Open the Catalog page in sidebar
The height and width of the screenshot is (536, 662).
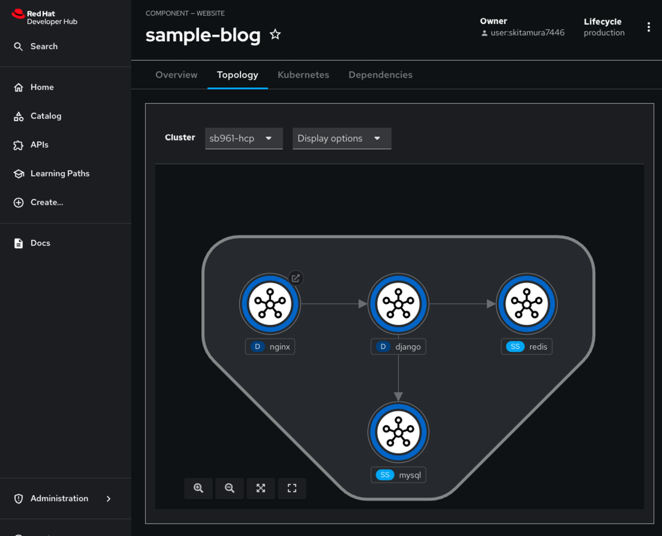click(46, 116)
